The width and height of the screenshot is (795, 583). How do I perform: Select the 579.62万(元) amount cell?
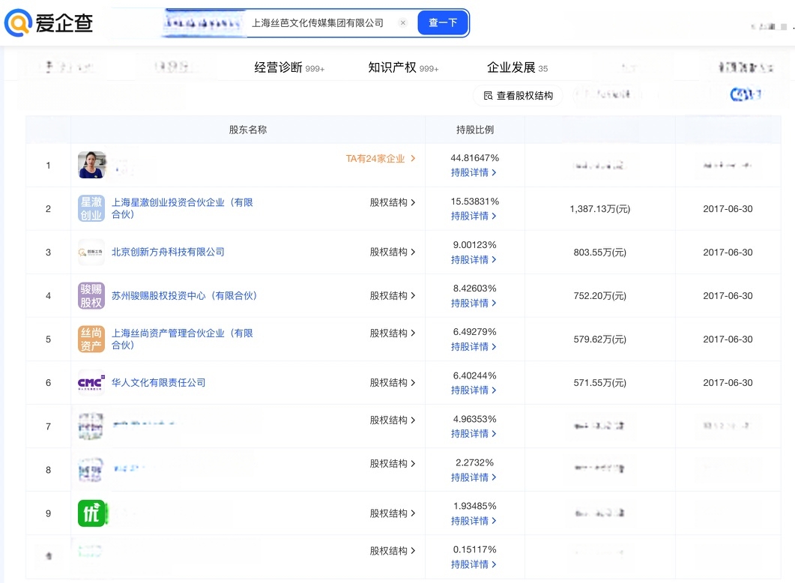599,339
